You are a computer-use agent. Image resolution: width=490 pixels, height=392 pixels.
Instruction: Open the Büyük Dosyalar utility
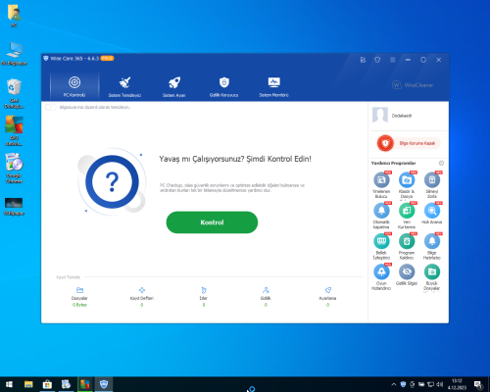(432, 277)
